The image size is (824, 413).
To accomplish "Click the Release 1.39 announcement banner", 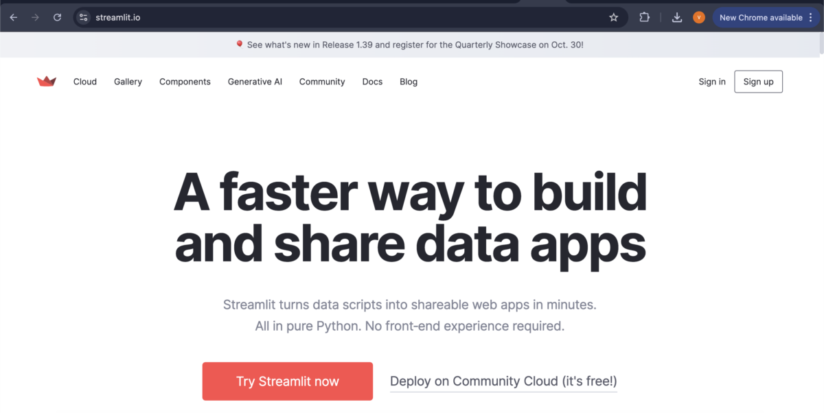I will tap(410, 45).
